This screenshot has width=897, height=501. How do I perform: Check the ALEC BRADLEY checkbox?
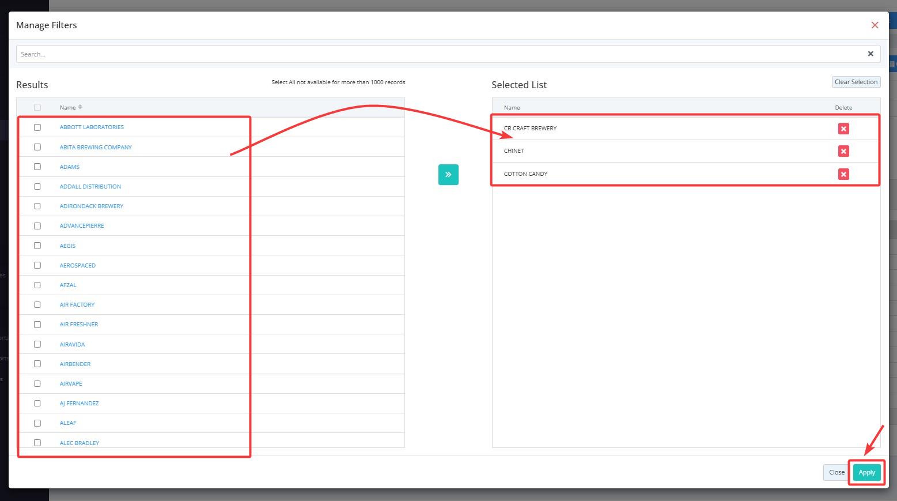(x=37, y=443)
